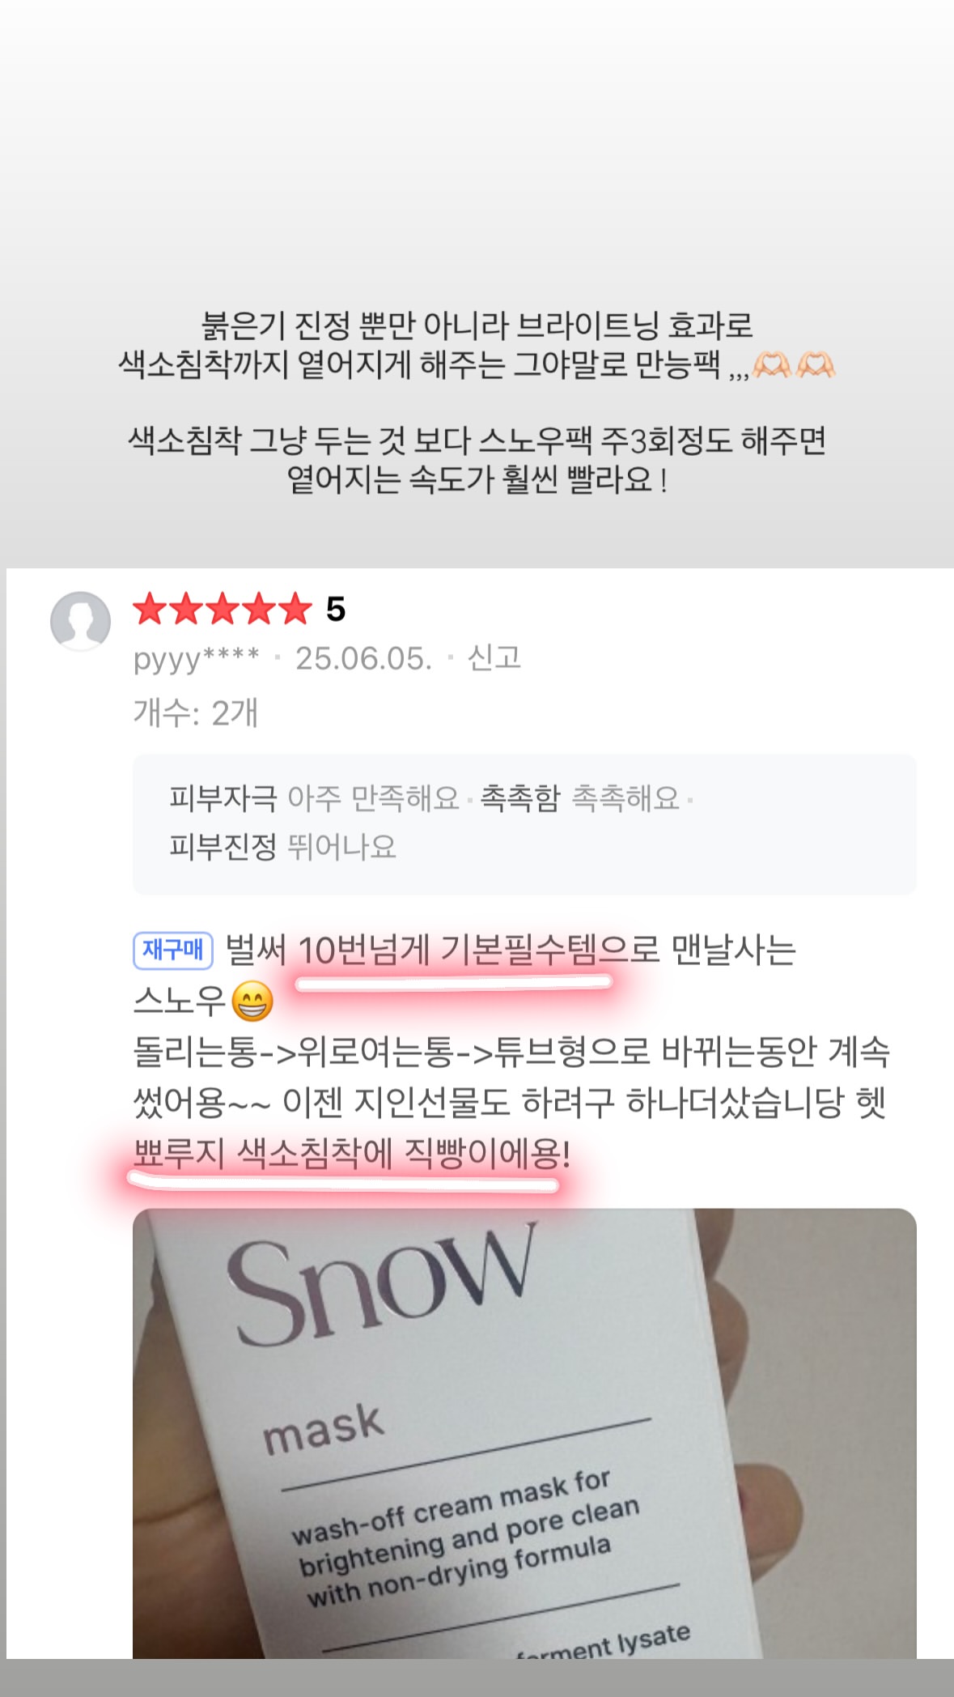
Task: Tap the 촉촉함 rating label
Action: pos(520,797)
